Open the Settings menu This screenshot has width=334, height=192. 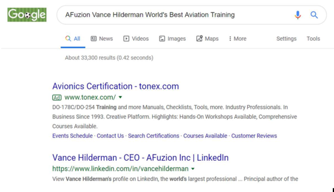(287, 39)
